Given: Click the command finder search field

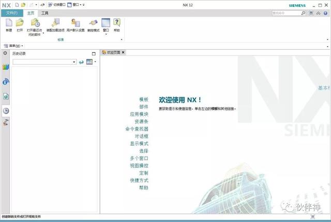Looking at the screenshot, I should tap(286, 13).
